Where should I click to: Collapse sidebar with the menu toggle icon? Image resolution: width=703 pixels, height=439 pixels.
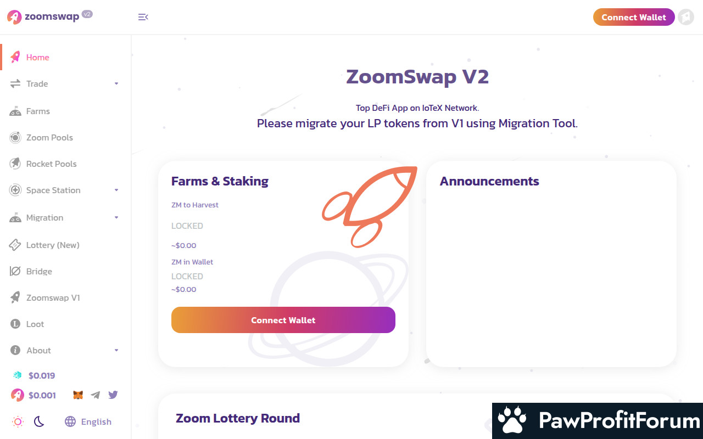click(x=143, y=17)
